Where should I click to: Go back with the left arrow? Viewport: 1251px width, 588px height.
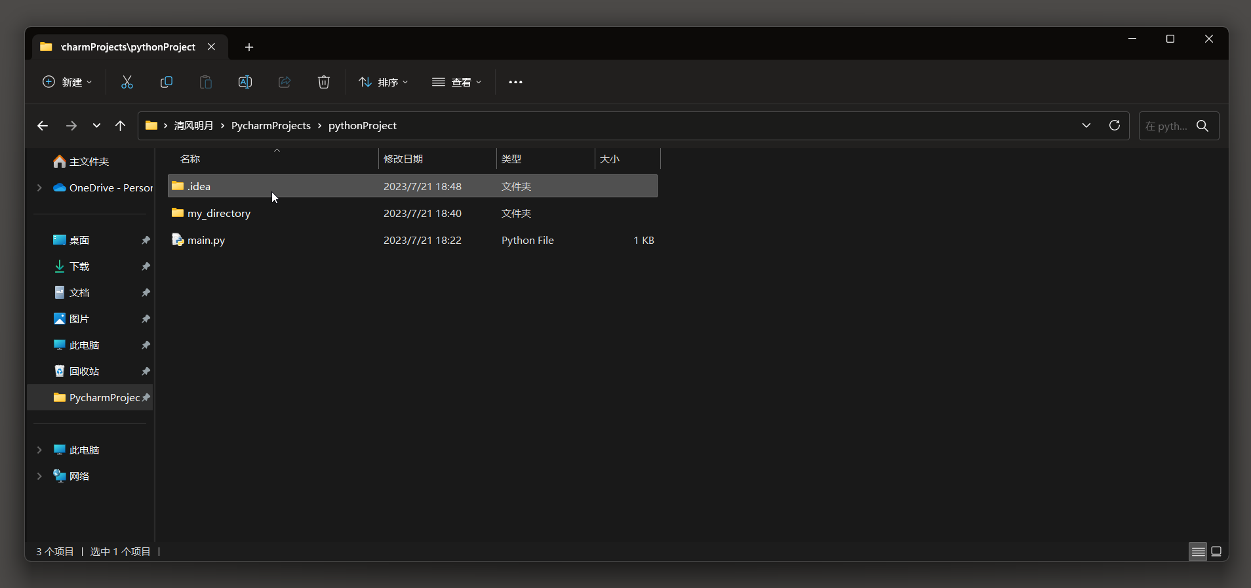(x=43, y=126)
